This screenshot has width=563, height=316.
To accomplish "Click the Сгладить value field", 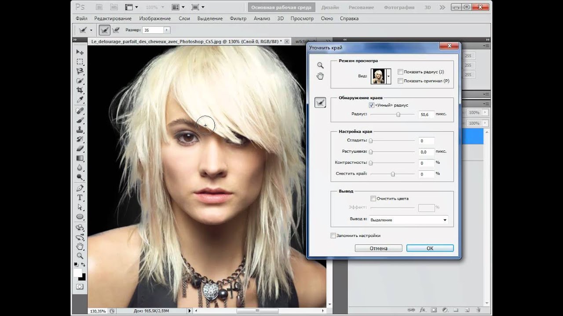I will point(427,141).
